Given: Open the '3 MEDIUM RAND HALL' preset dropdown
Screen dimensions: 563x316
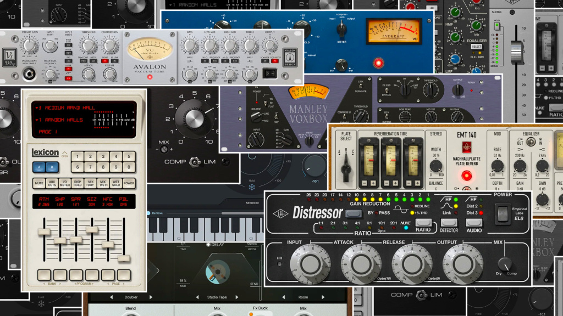Looking at the screenshot, I should coord(65,108).
